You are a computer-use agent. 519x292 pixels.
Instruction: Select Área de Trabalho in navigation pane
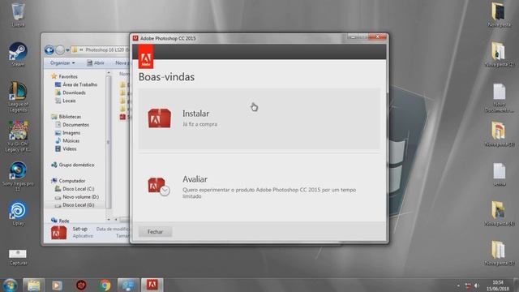click(76, 84)
